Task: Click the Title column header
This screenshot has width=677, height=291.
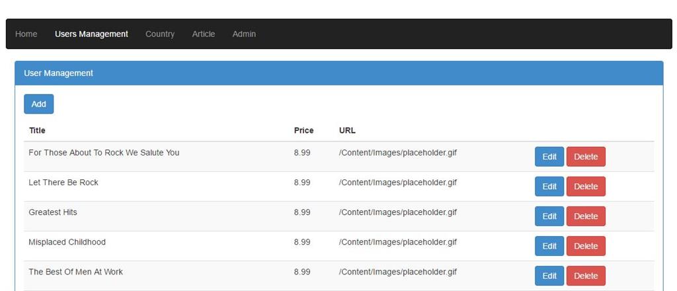Action: tap(37, 130)
